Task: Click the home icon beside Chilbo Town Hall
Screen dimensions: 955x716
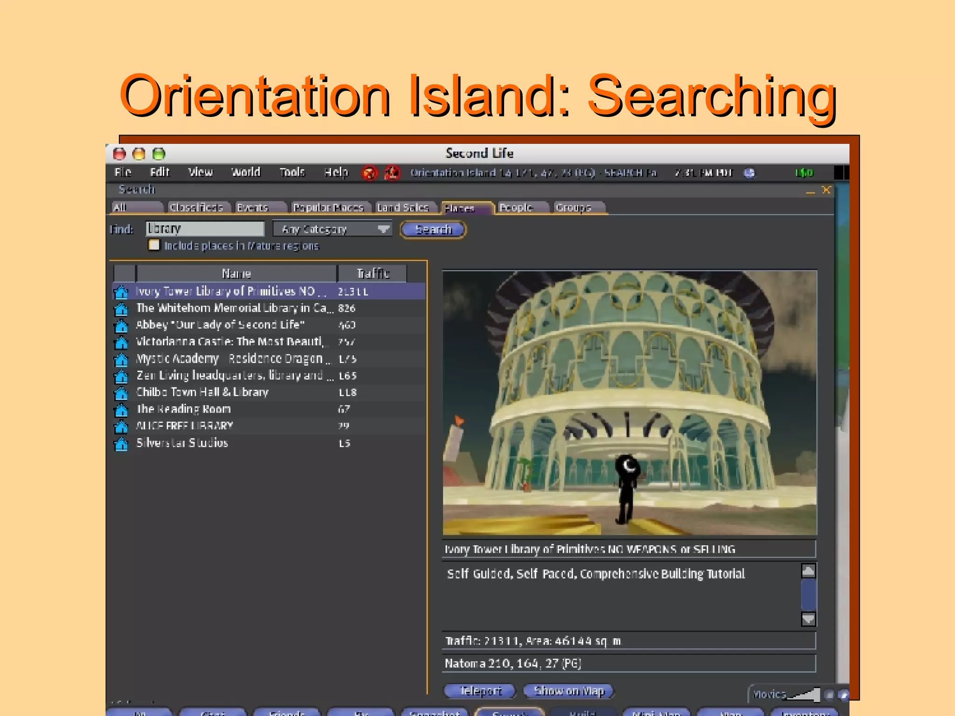Action: click(121, 393)
